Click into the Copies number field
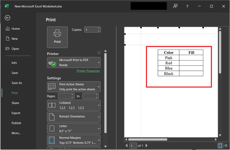 pyautogui.click(x=91, y=30)
